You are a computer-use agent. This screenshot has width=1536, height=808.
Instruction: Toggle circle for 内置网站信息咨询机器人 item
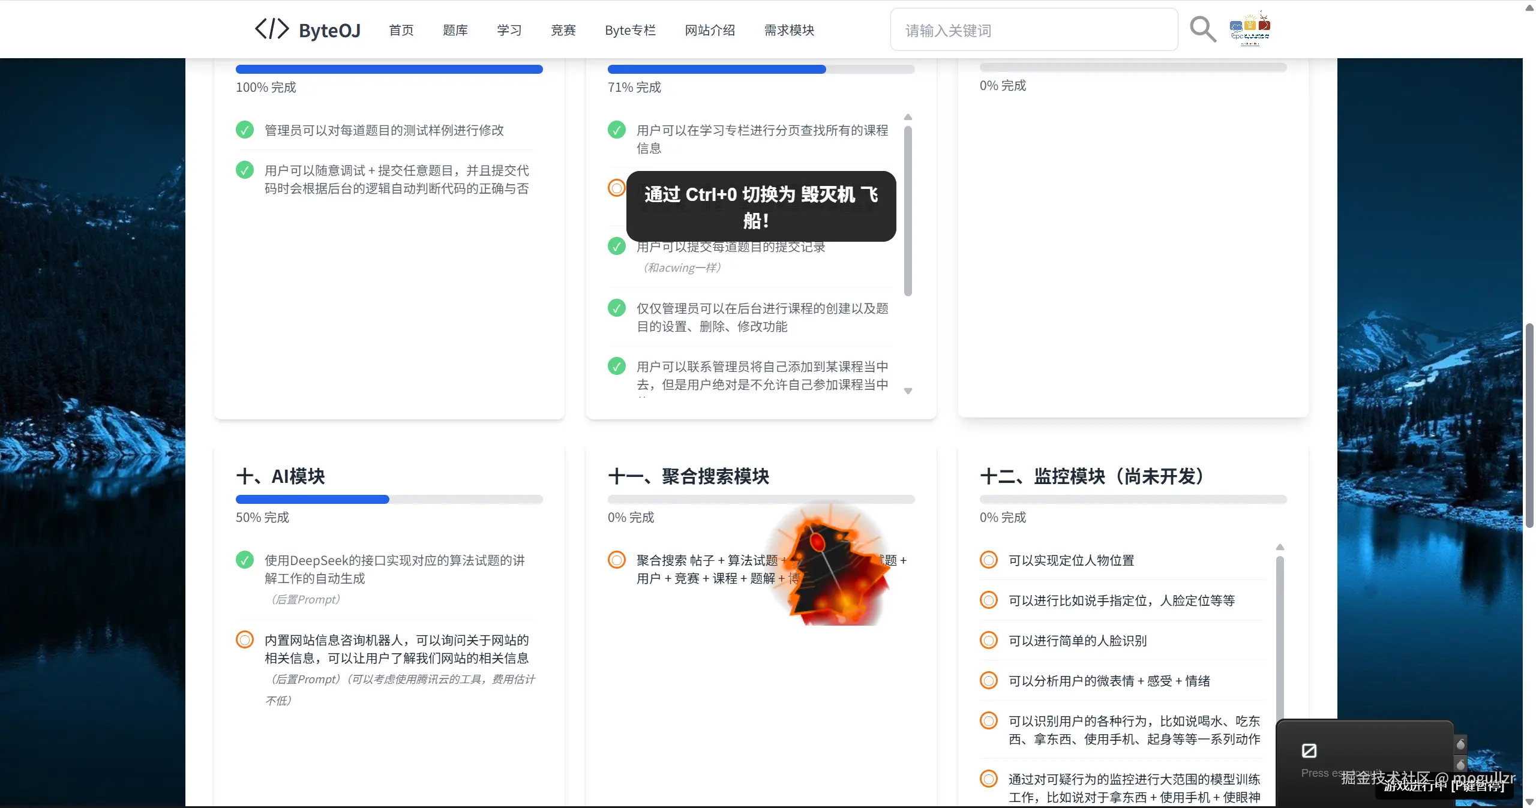point(245,640)
